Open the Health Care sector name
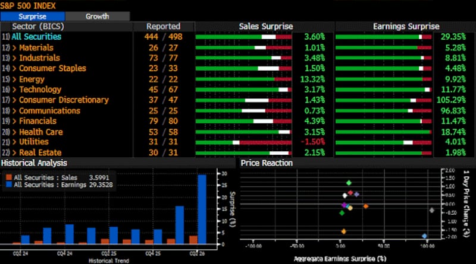The width and height of the screenshot is (476, 264). tap(40, 132)
